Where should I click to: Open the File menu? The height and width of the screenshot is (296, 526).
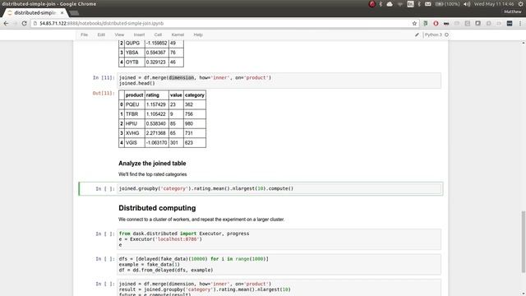pos(84,35)
